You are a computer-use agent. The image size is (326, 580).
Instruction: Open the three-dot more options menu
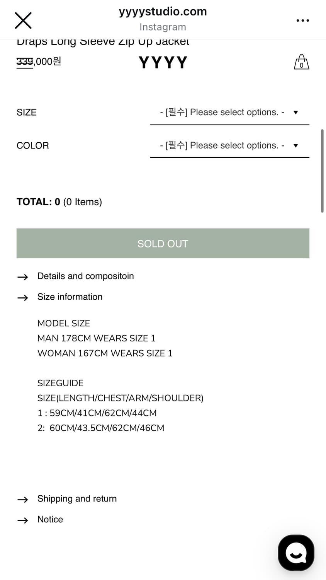(x=302, y=20)
